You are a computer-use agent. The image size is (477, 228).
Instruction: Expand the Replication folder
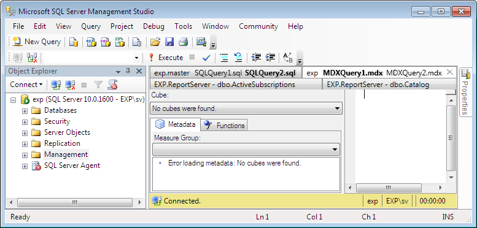(25, 144)
